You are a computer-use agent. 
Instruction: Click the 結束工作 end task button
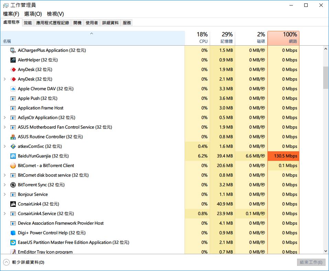(311, 262)
